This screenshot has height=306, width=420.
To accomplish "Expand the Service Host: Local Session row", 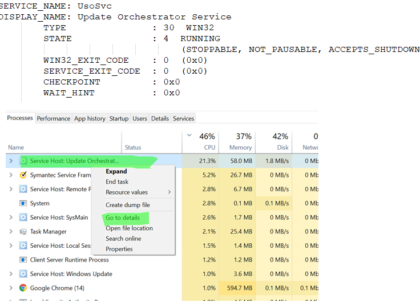I will [x=11, y=245].
